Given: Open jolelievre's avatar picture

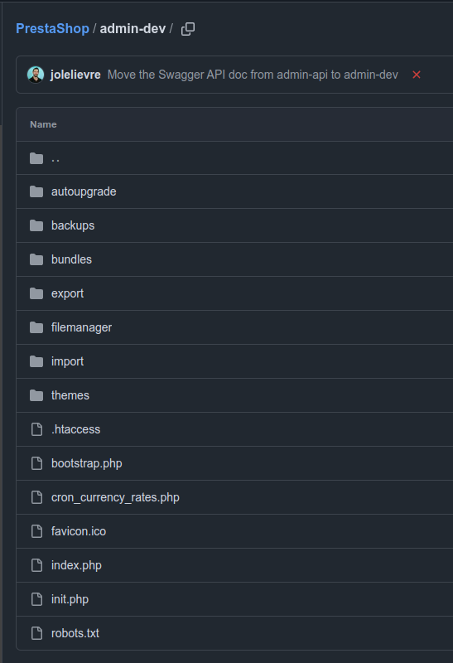Looking at the screenshot, I should 36,75.
